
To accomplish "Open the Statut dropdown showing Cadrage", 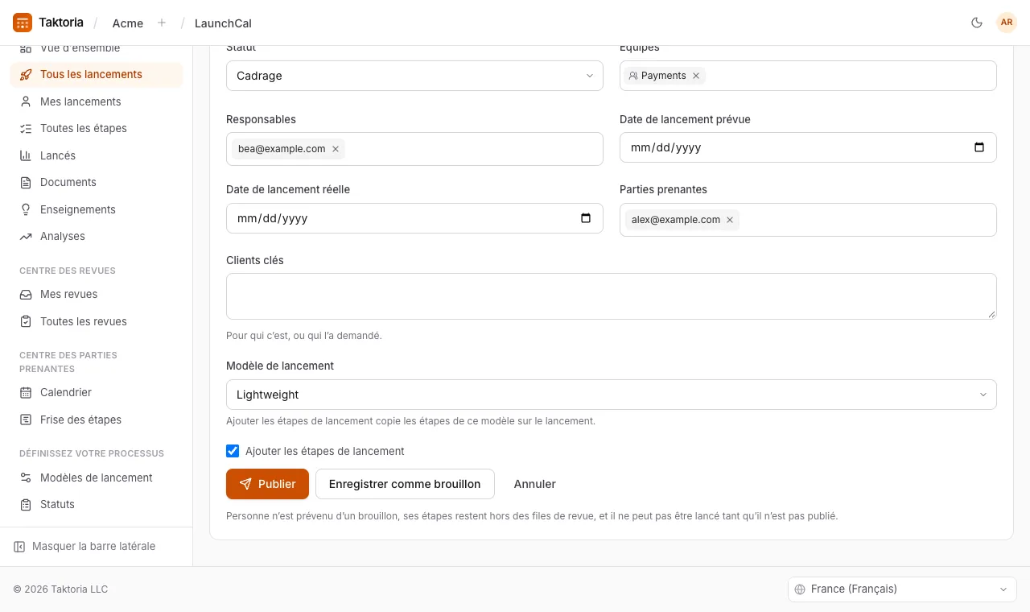I will tap(414, 76).
